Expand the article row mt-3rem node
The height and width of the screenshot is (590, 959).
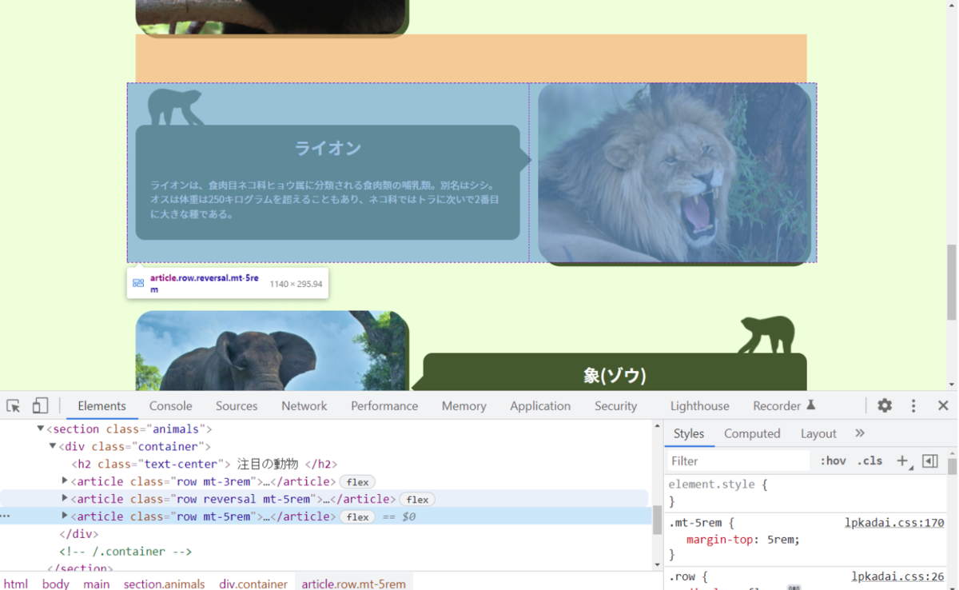click(65, 481)
